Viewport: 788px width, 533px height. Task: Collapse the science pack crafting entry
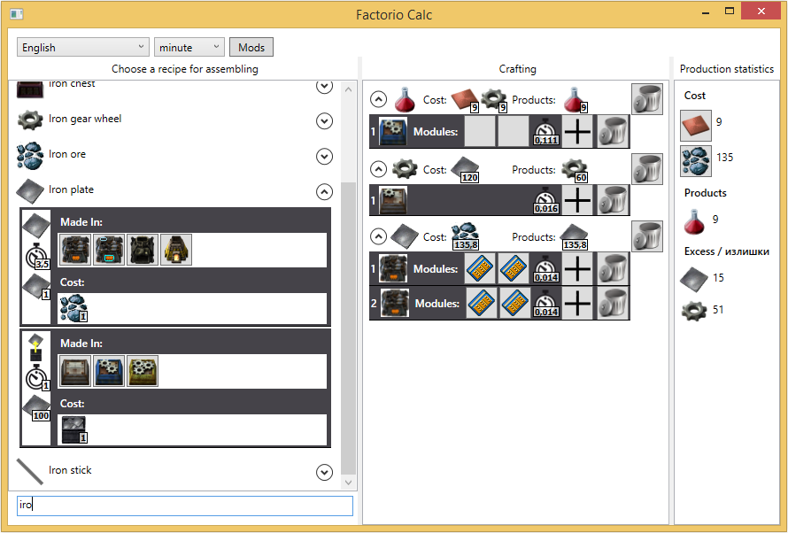click(x=378, y=99)
